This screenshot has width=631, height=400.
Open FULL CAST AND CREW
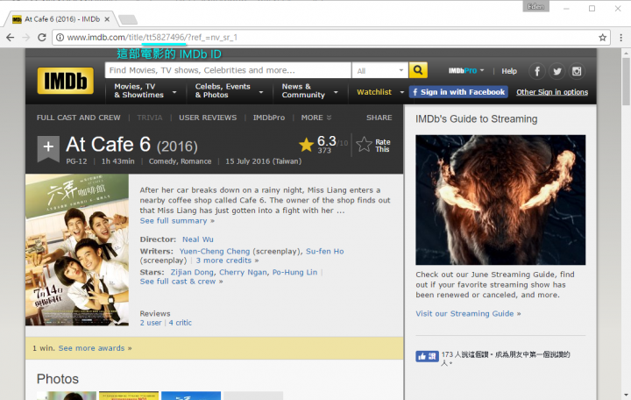coord(79,118)
